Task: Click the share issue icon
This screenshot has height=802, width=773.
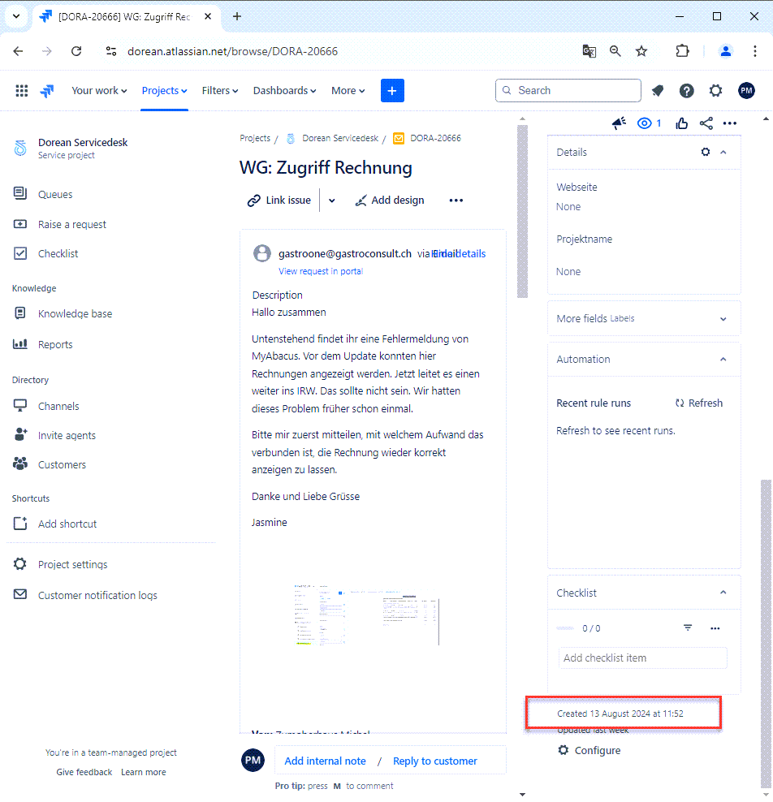Action: (x=706, y=123)
